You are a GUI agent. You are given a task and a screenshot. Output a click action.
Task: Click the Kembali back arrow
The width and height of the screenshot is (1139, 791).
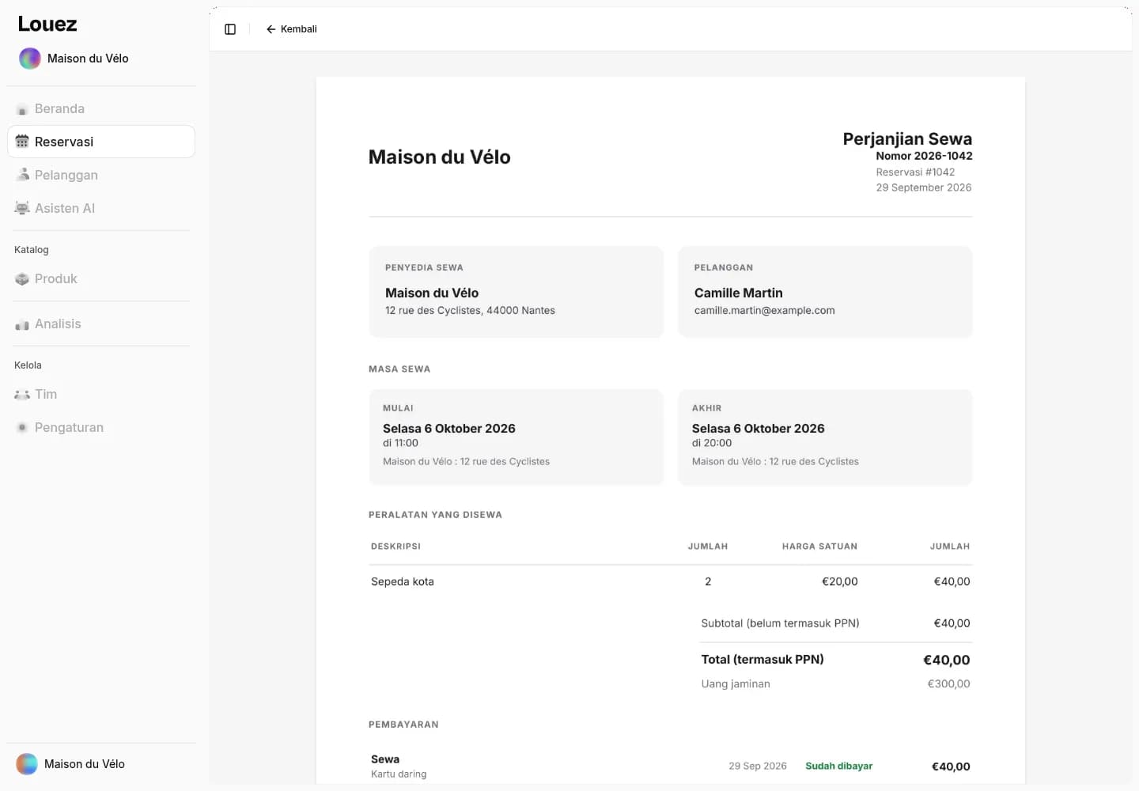(x=271, y=29)
